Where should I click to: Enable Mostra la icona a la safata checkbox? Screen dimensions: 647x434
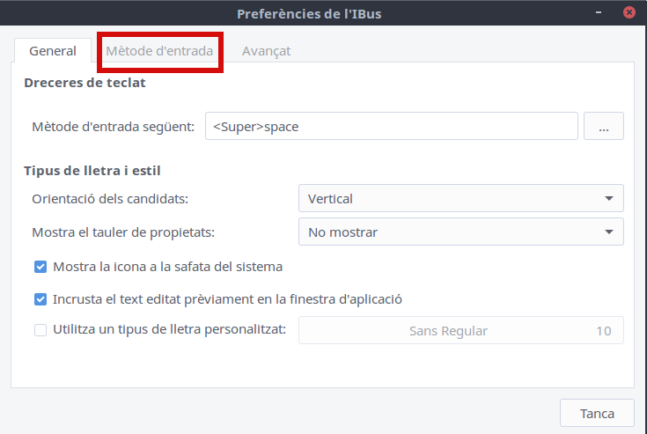pyautogui.click(x=40, y=266)
